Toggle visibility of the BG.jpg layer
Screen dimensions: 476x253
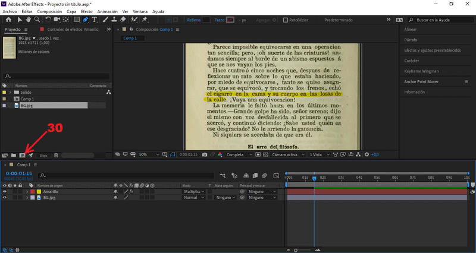pos(4,198)
